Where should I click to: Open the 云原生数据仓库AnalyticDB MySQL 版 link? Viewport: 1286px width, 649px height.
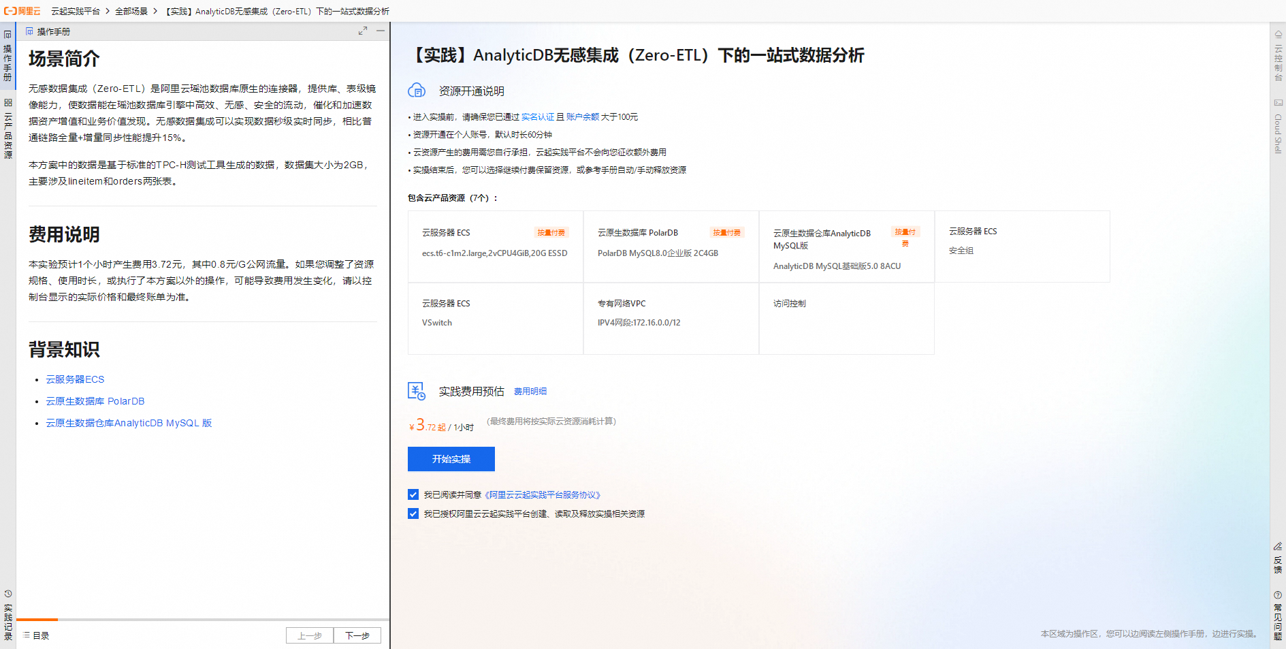129,423
